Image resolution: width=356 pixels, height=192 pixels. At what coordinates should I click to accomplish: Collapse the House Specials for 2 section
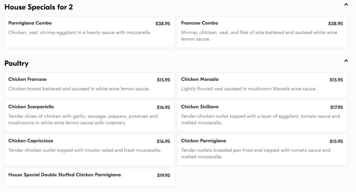[346, 4]
